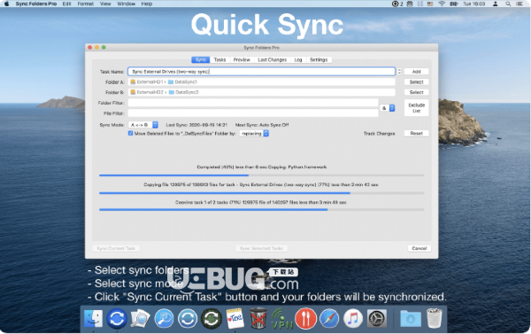This screenshot has width=531, height=334.
Task: Open the Sync Mode A<->B dropdown
Action: 143,125
